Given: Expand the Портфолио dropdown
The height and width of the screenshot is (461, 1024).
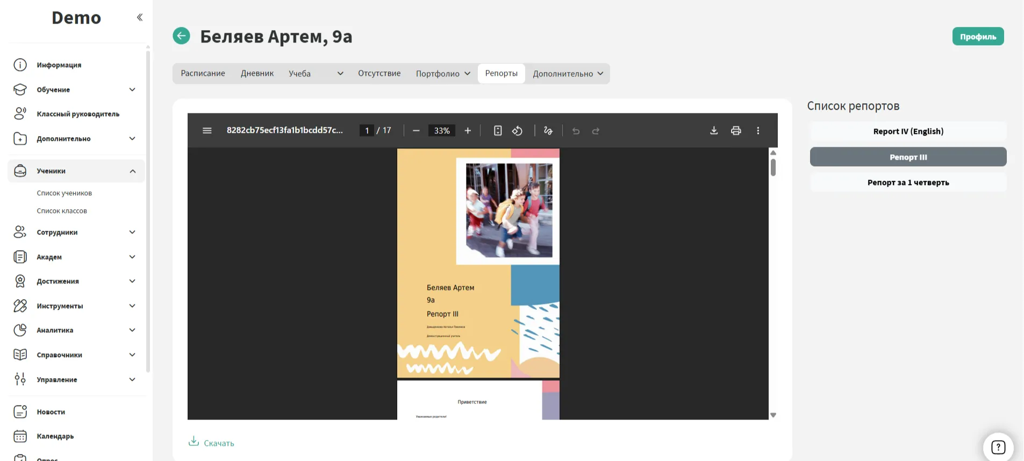Looking at the screenshot, I should tap(442, 74).
